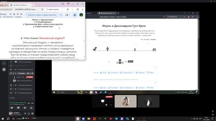Open Discord soundboard button

[31, 108]
